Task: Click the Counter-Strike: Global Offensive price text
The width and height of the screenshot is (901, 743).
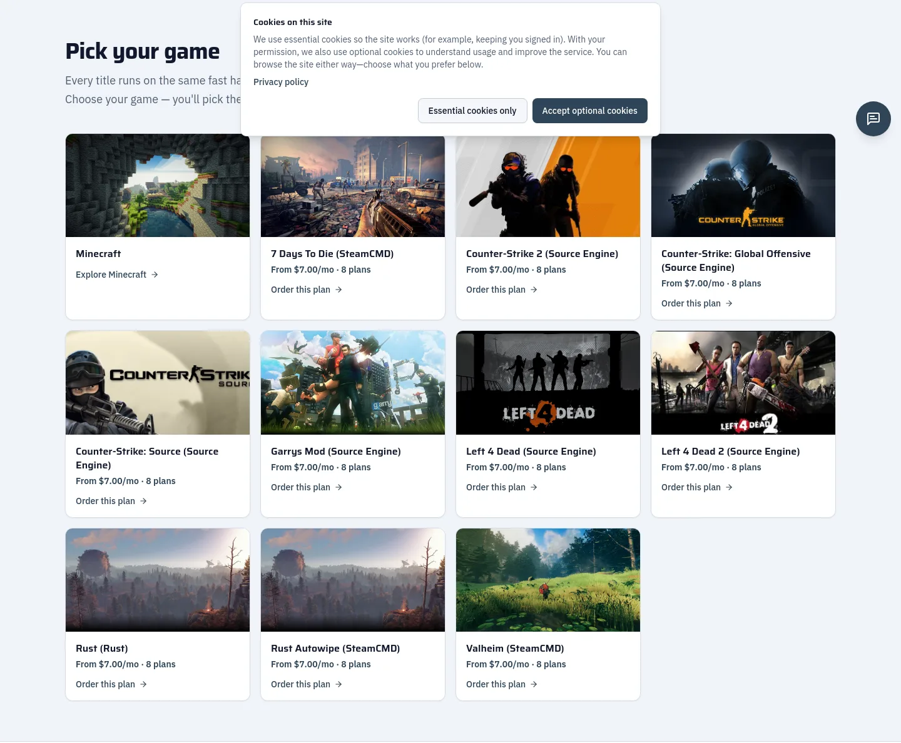Action: (711, 283)
